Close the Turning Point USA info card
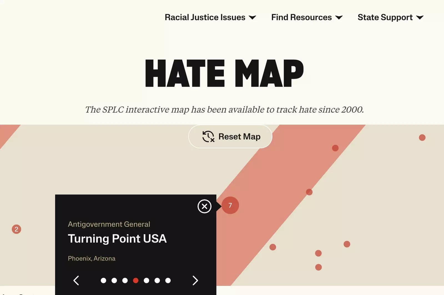Image resolution: width=444 pixels, height=295 pixels. [204, 206]
